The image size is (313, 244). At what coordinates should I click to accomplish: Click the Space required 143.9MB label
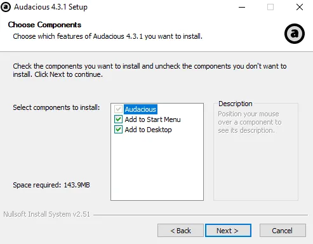51,185
